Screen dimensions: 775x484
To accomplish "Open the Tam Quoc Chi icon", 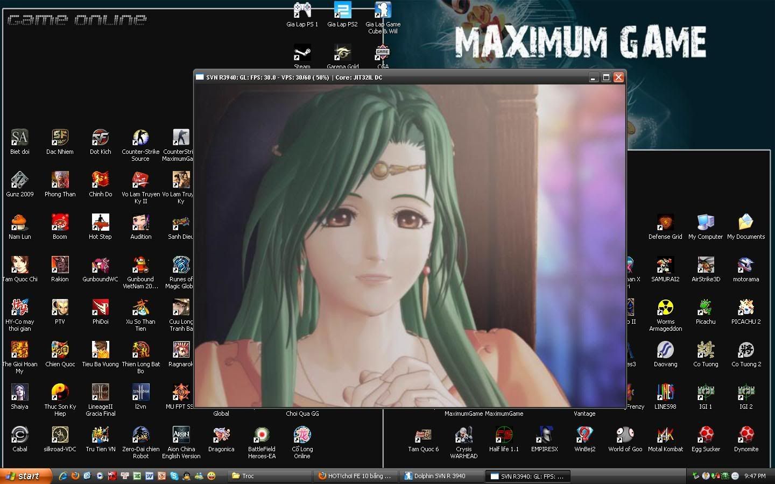I will [x=19, y=265].
